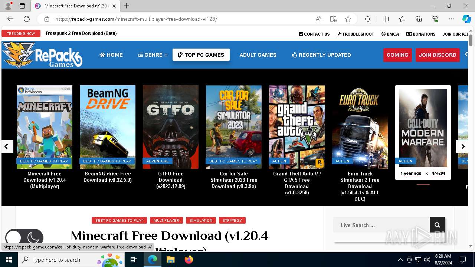Viewport: 475px width, 267px height.
Task: Reload the page with refresh icon
Action: [x=27, y=19]
